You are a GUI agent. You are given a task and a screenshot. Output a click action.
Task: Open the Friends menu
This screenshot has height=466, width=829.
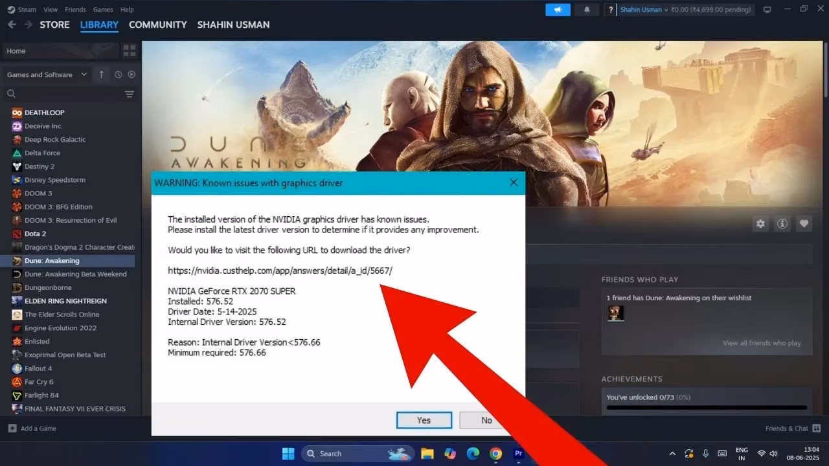point(75,9)
